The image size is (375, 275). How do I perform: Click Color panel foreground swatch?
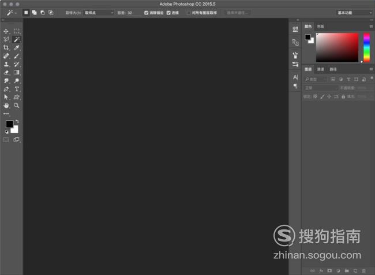click(x=307, y=37)
